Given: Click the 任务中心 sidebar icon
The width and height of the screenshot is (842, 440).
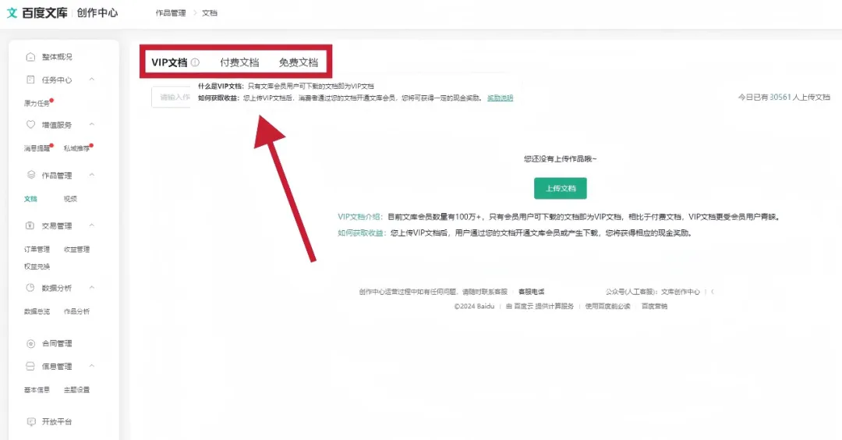Looking at the screenshot, I should (30, 80).
